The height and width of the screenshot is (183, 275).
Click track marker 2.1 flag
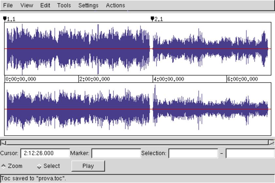(x=152, y=19)
